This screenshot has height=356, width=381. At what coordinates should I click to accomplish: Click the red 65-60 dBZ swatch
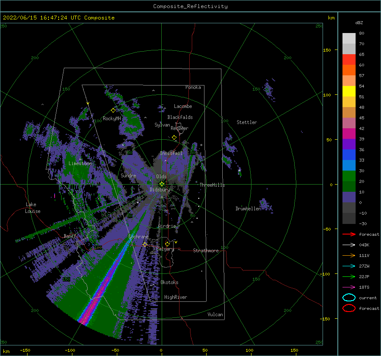pyautogui.click(x=349, y=60)
